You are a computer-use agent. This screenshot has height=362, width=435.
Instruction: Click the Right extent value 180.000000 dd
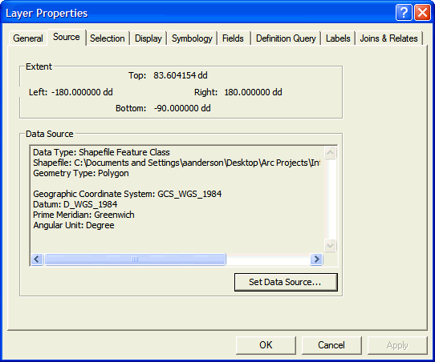click(253, 92)
